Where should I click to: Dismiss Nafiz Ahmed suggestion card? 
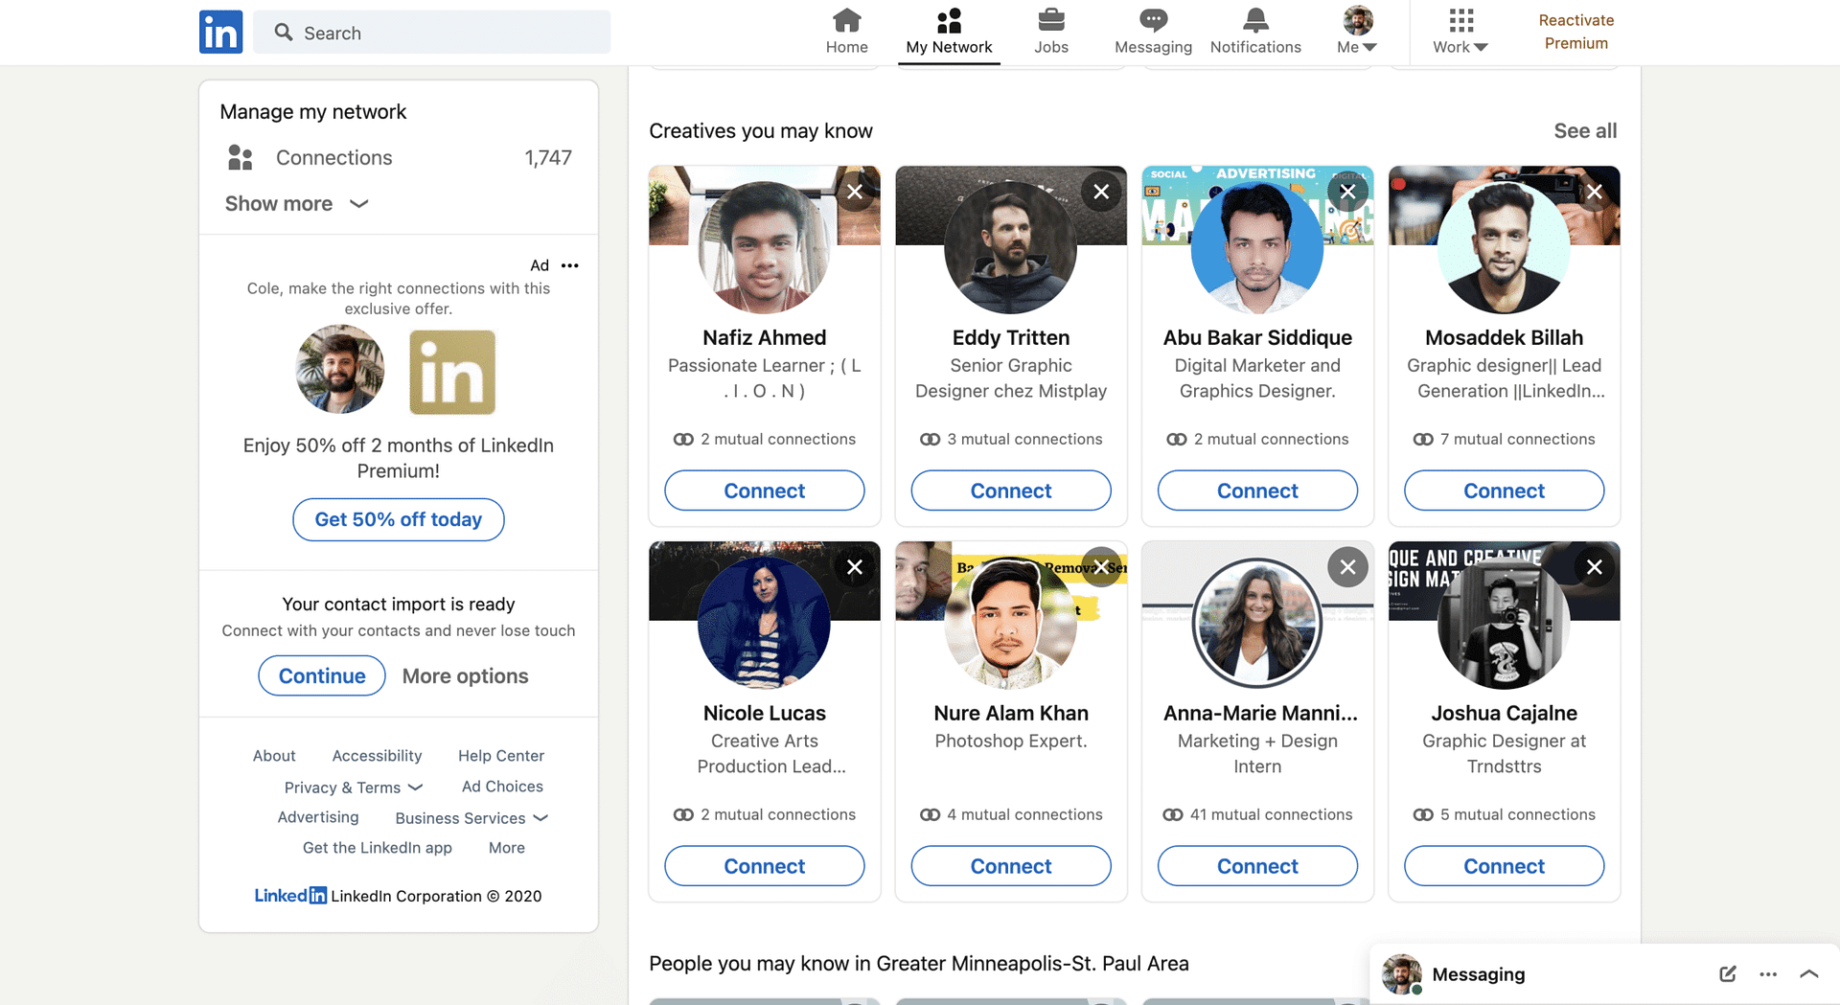[855, 192]
